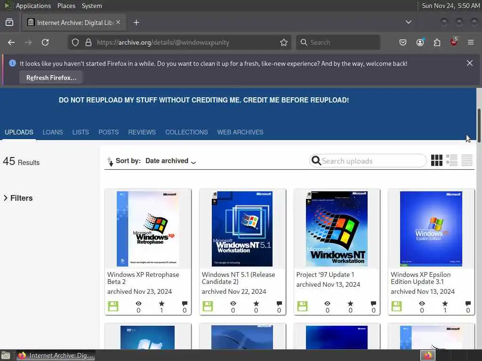Image resolution: width=482 pixels, height=361 pixels.
Task: Open Windows NT 5.1 (Release Candidate 2) link
Action: [x=239, y=278]
